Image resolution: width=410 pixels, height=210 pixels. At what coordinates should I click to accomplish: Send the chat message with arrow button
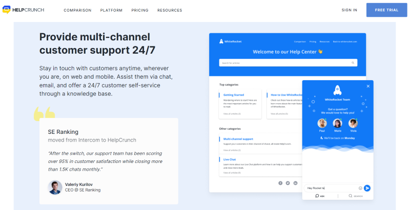(367, 188)
